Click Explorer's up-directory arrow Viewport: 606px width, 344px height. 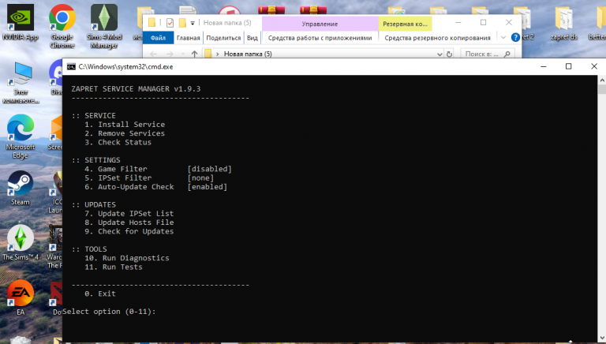[x=194, y=54]
